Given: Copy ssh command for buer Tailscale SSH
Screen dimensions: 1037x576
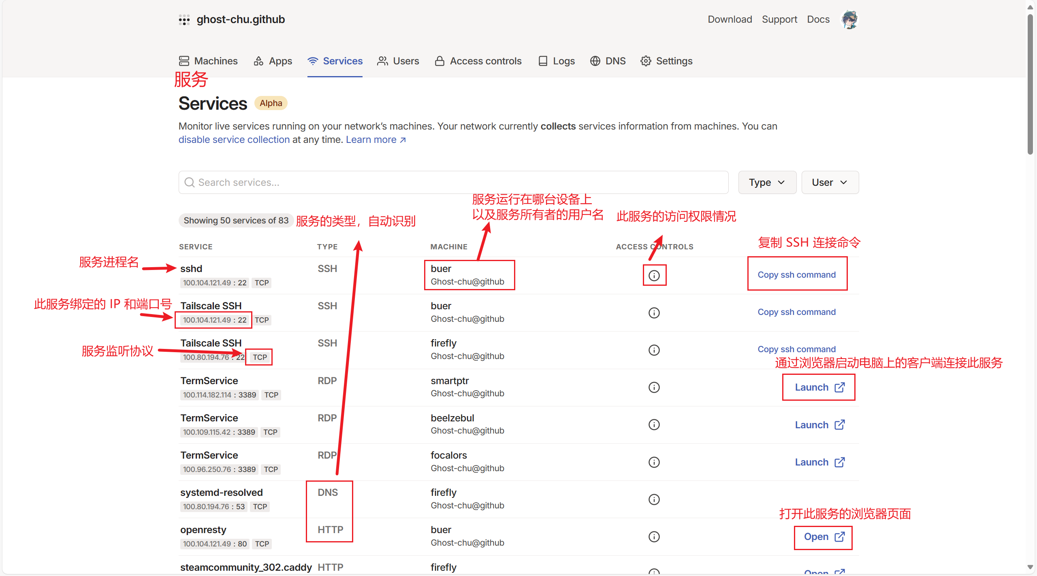Looking at the screenshot, I should (x=796, y=312).
